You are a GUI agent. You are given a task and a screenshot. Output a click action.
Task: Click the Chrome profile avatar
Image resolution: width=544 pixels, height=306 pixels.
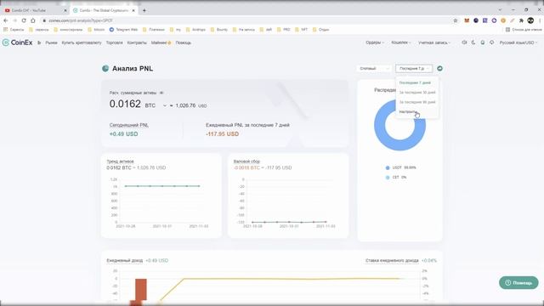pos(530,20)
